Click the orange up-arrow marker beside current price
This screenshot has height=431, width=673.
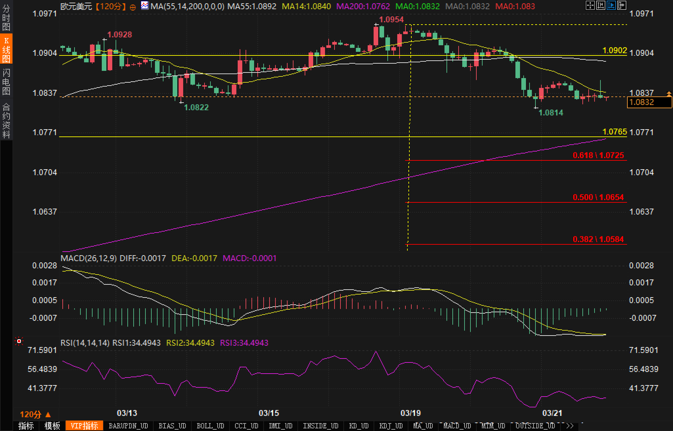pyautogui.click(x=669, y=94)
